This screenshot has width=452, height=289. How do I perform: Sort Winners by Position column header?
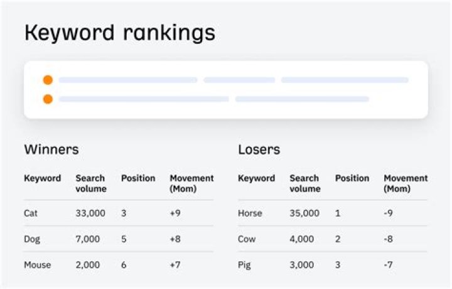(138, 178)
